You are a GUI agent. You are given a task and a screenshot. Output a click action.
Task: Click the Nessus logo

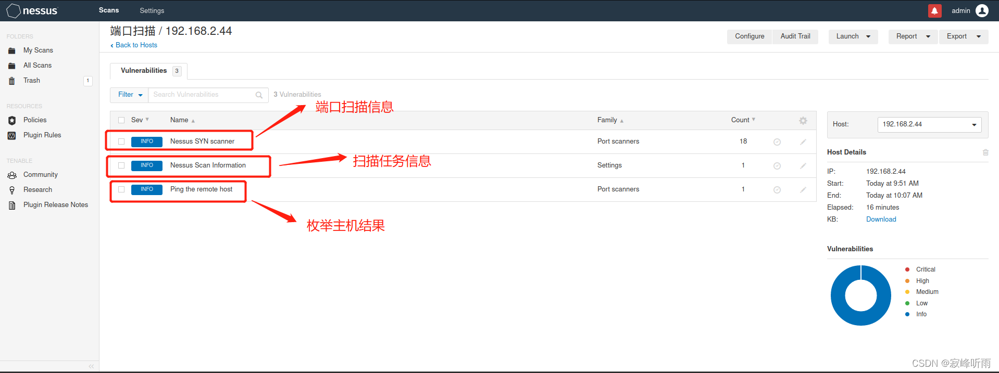pyautogui.click(x=32, y=10)
